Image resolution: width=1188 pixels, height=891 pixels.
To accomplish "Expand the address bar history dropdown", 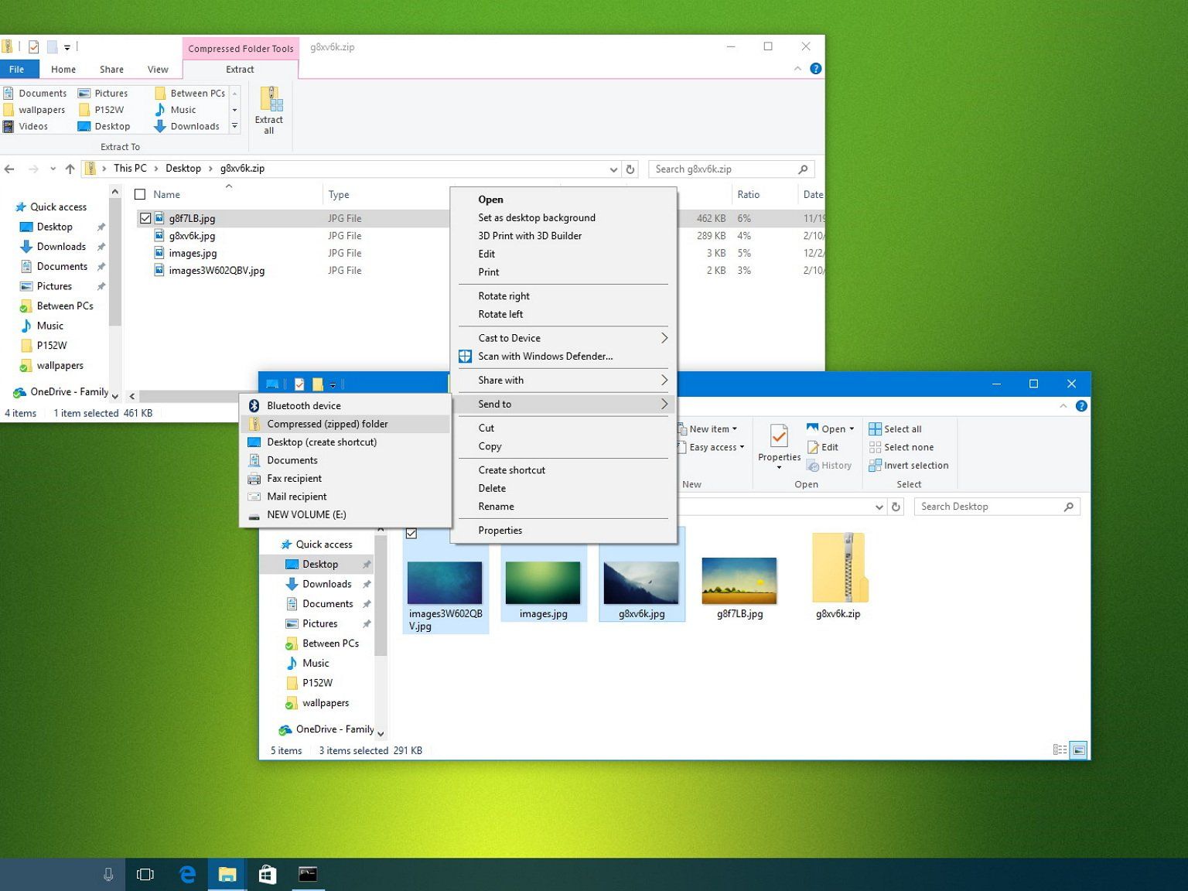I will pyautogui.click(x=613, y=169).
